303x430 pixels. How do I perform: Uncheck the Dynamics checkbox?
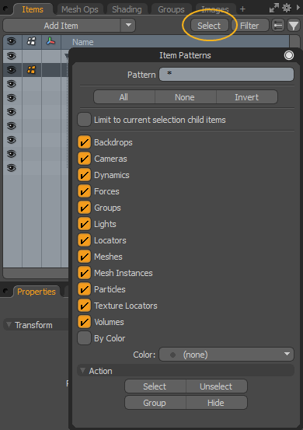[x=84, y=175]
